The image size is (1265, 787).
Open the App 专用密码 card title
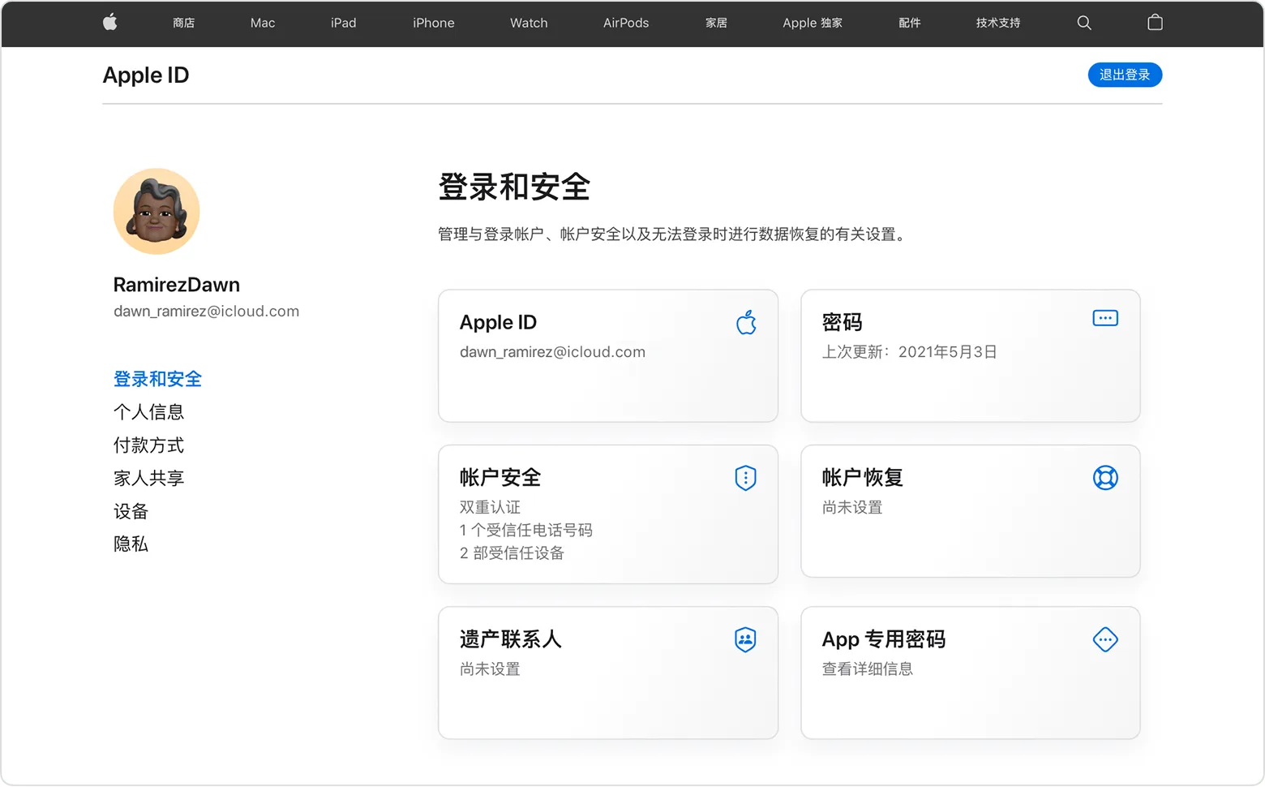pos(883,639)
